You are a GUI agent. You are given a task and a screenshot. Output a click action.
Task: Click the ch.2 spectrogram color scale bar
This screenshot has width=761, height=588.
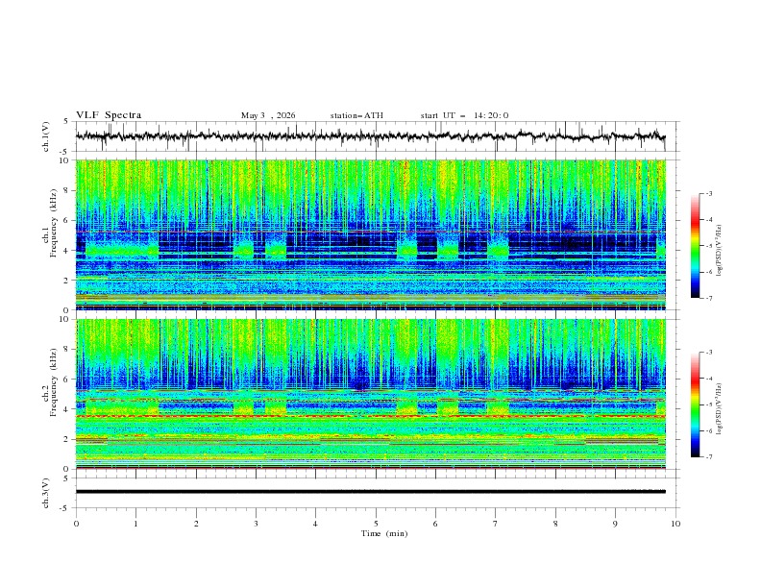[x=695, y=404]
